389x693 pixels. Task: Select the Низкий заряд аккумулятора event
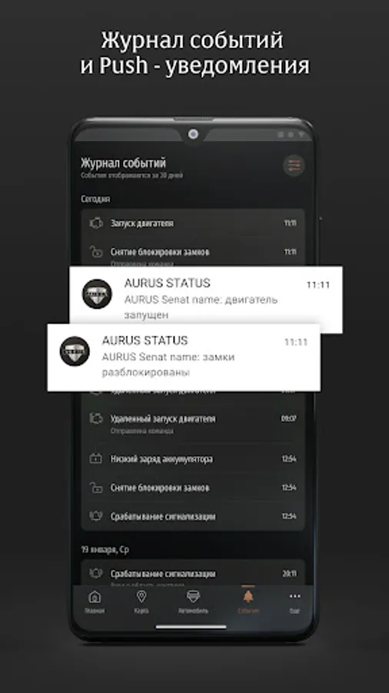[193, 459]
